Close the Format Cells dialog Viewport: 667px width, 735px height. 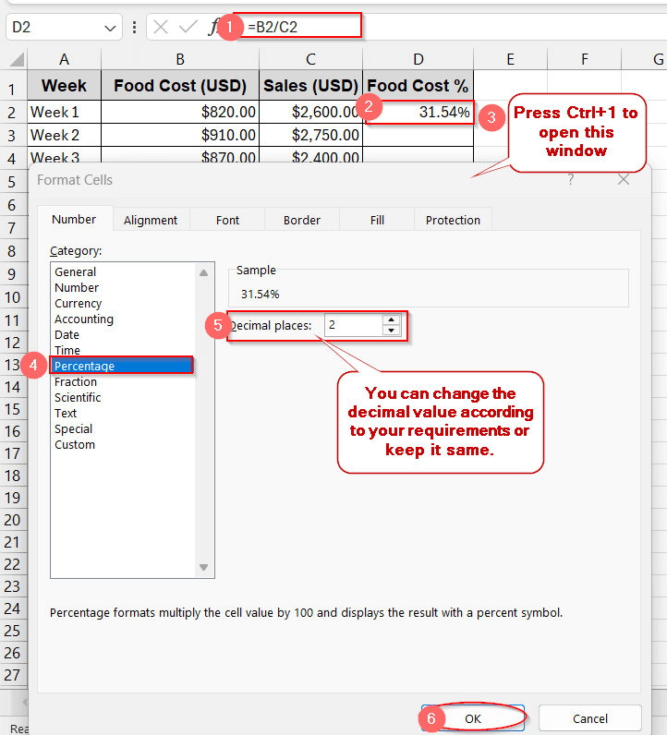tap(624, 180)
